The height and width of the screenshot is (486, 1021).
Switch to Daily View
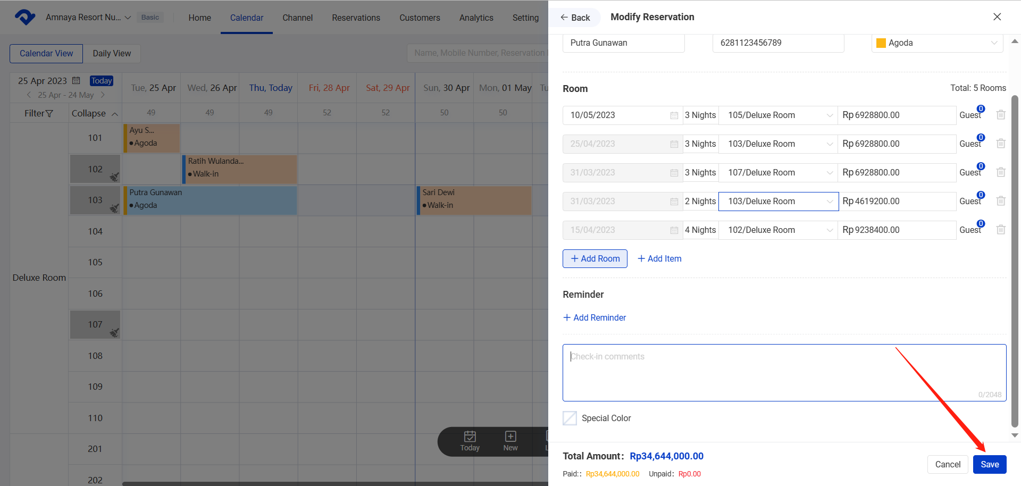tap(112, 53)
